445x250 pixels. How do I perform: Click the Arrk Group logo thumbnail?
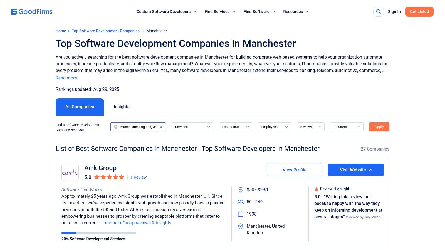[70, 172]
